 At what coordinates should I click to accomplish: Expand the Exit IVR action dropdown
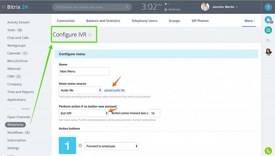[x=84, y=113]
